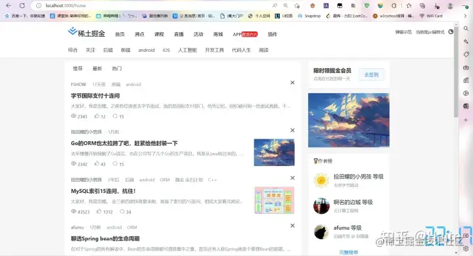Select the 关注 category tab
The height and width of the screenshot is (256, 473).
pyautogui.click(x=90, y=50)
